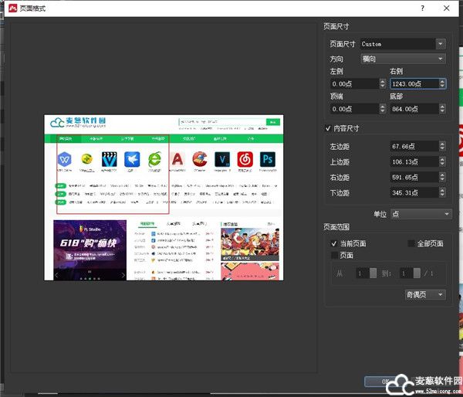463x397 pixels.
Task: Click the 左边距 stepper arrows
Action: point(441,144)
